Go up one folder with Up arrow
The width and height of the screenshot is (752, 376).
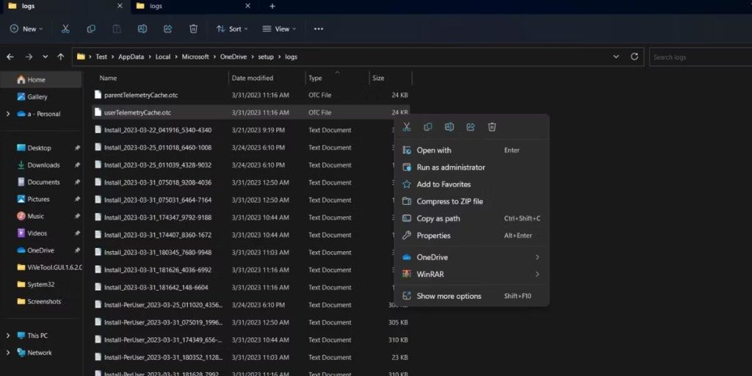tap(60, 57)
